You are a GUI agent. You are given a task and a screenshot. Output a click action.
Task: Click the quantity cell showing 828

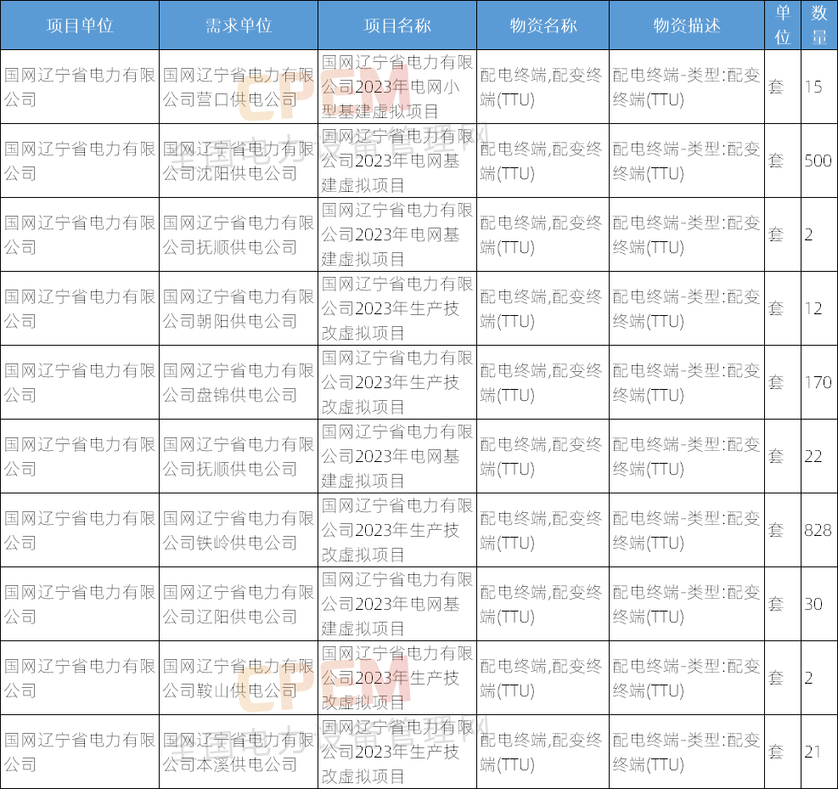(818, 531)
